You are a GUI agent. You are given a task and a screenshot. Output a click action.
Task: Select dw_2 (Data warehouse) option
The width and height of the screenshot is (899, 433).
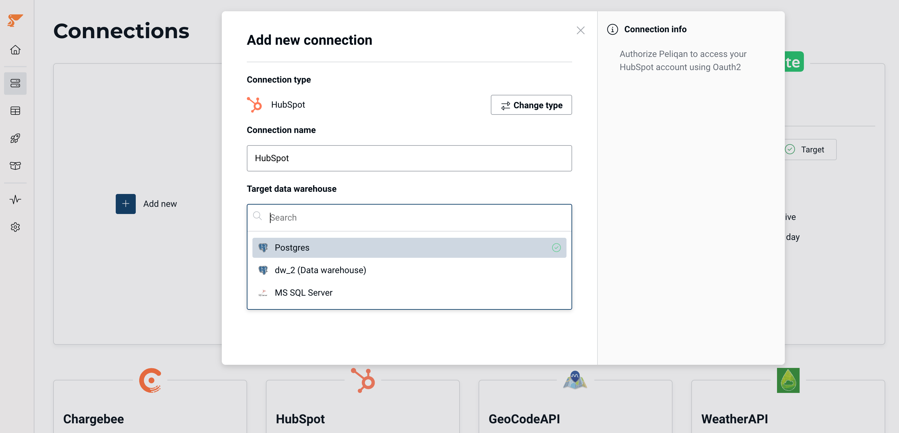point(409,270)
